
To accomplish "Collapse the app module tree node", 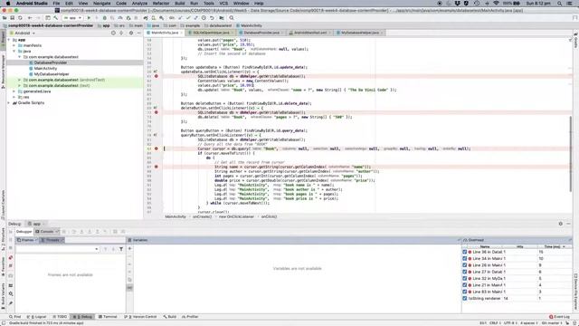I will pos(9,40).
